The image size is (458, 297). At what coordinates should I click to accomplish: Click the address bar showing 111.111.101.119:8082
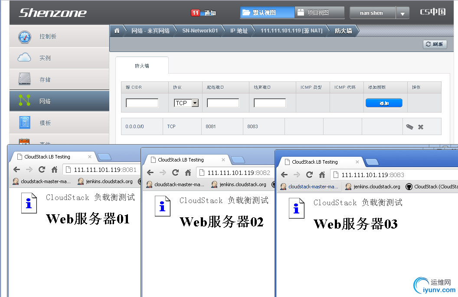coord(235,173)
